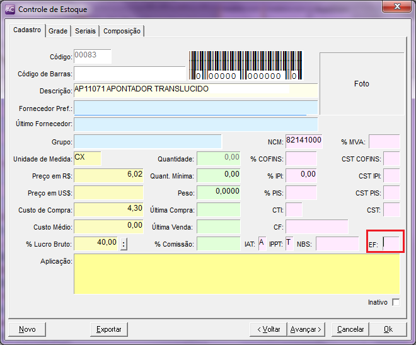Open the Seriais tab

pos(85,31)
